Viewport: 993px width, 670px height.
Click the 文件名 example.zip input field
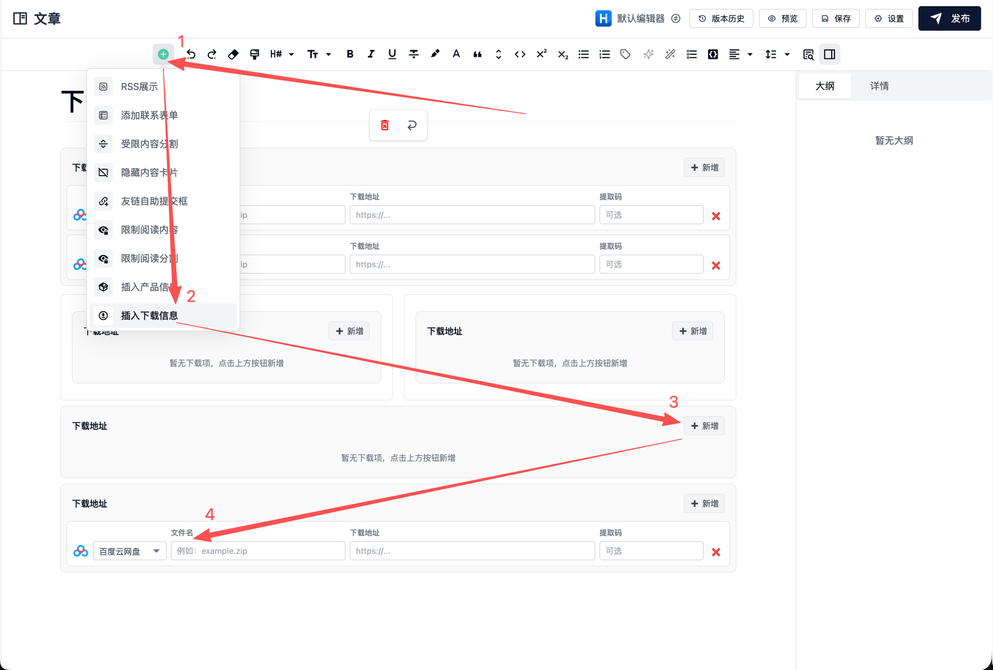click(258, 551)
